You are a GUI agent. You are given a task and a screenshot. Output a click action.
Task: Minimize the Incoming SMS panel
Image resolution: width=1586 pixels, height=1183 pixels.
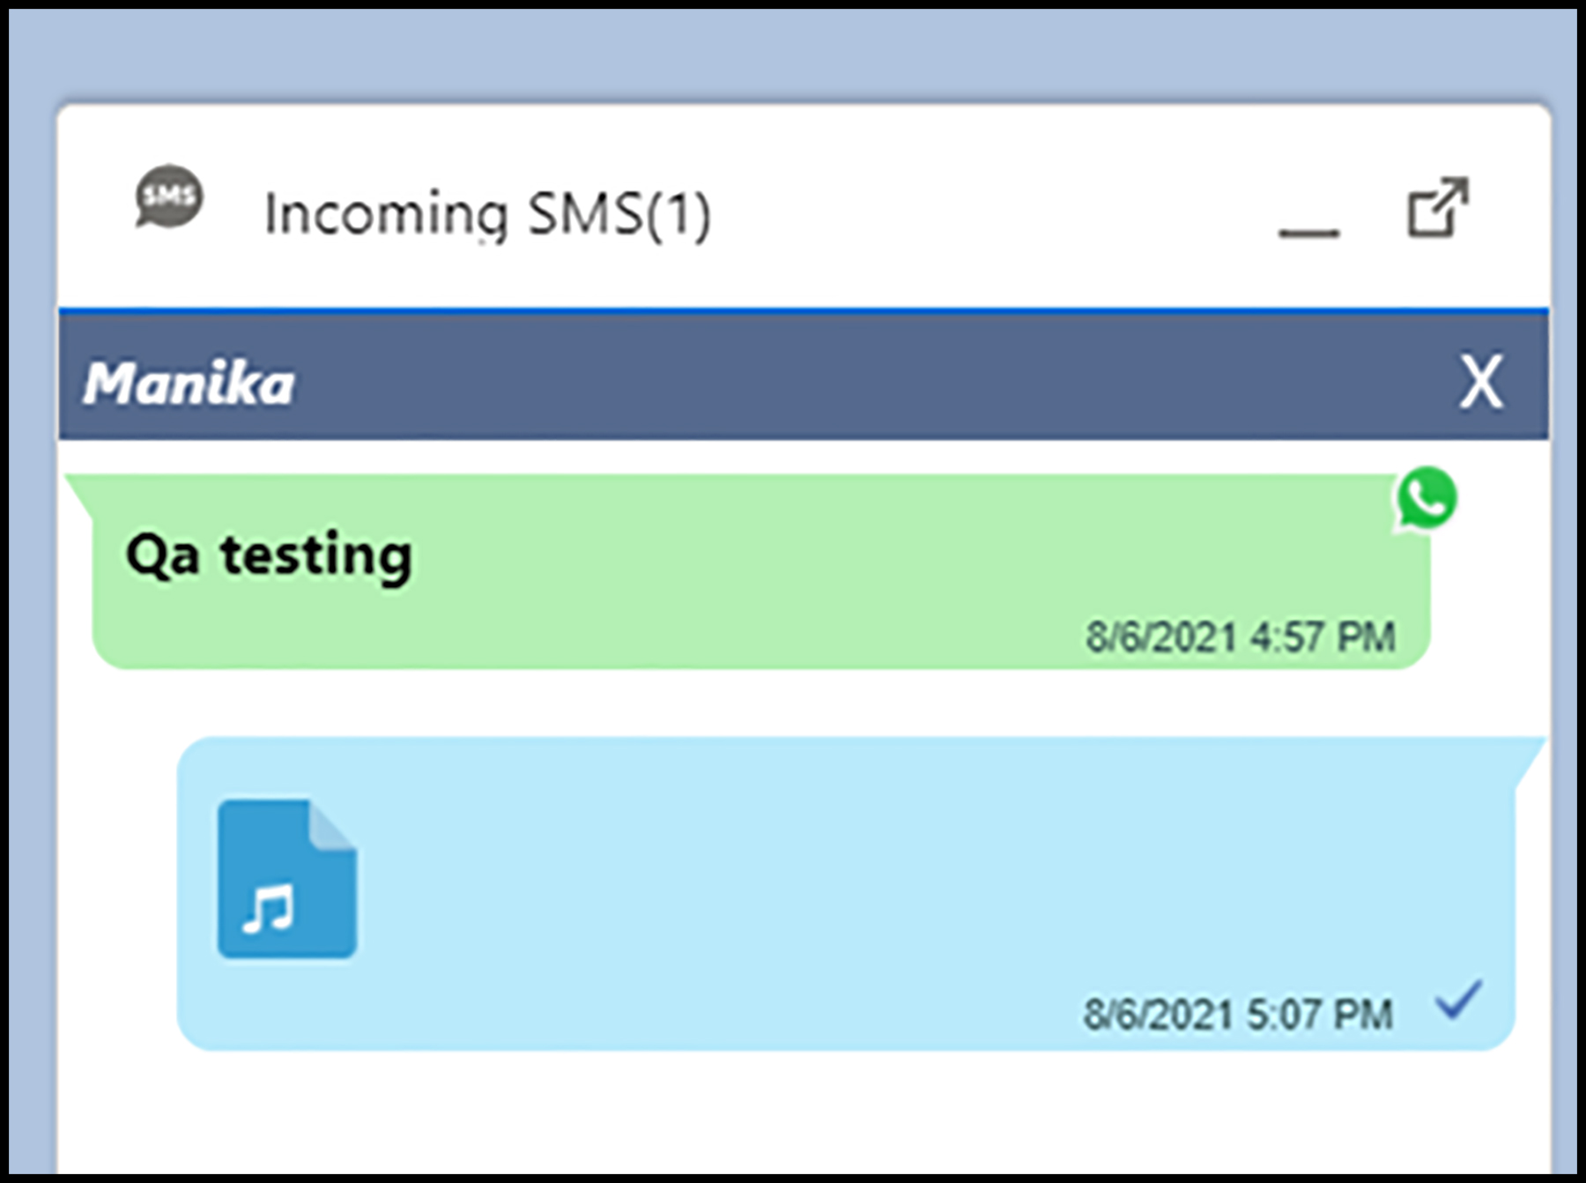pos(1309,232)
